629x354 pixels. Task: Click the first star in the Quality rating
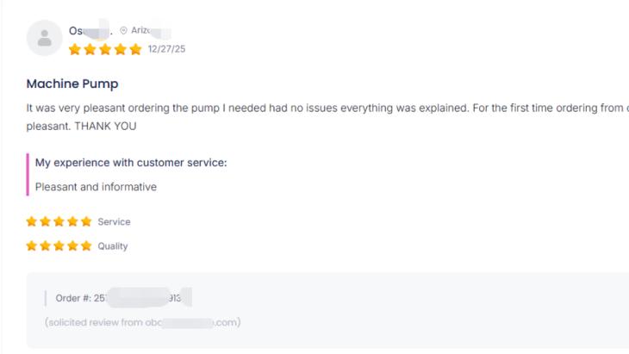[x=32, y=245]
